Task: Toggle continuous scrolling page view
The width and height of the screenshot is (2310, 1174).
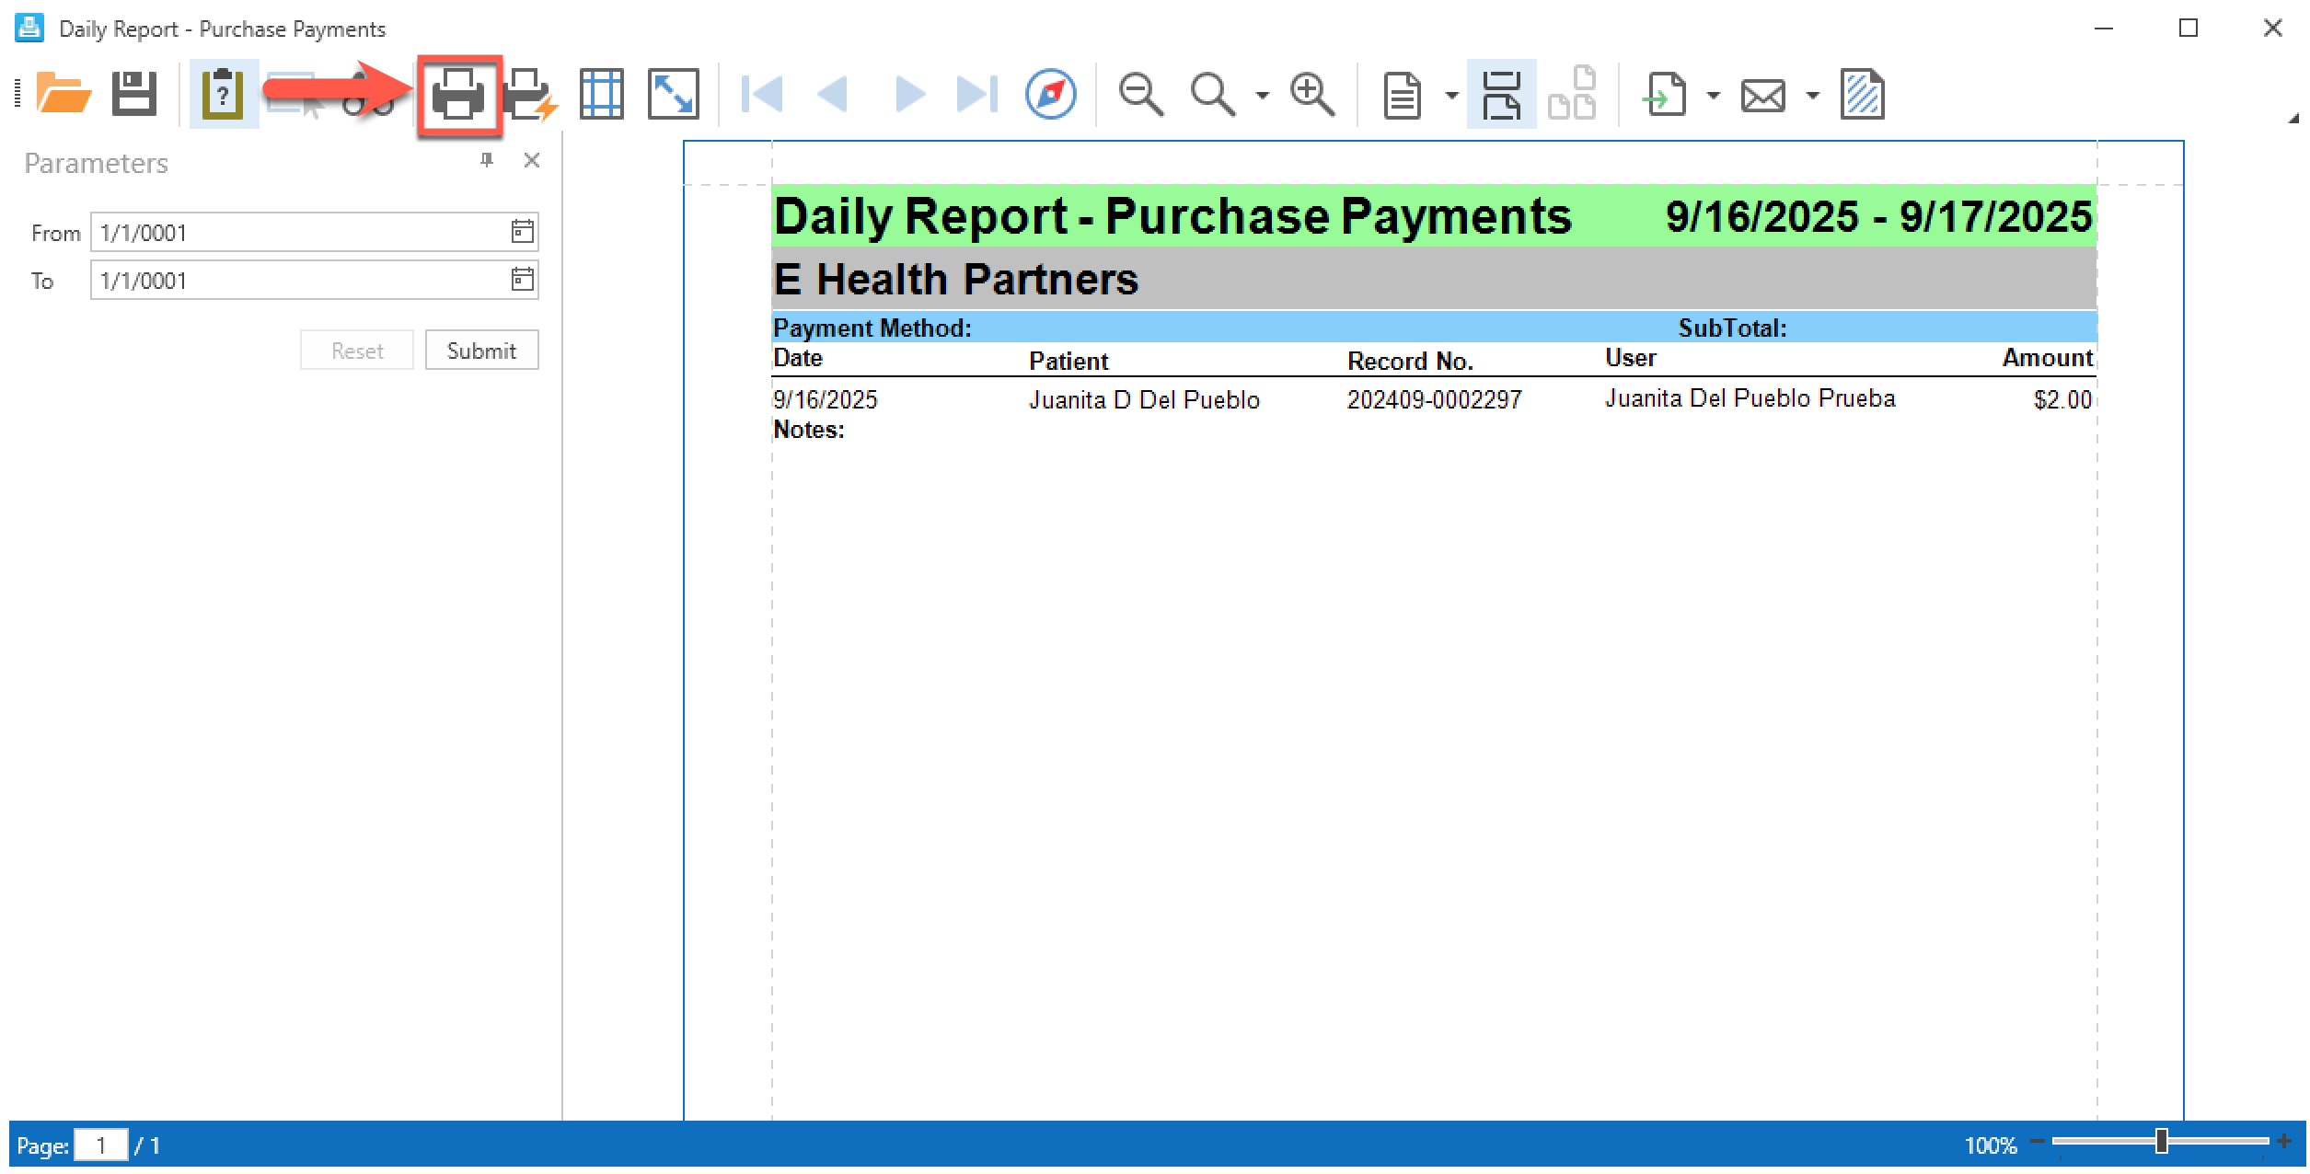Action: pyautogui.click(x=1501, y=95)
